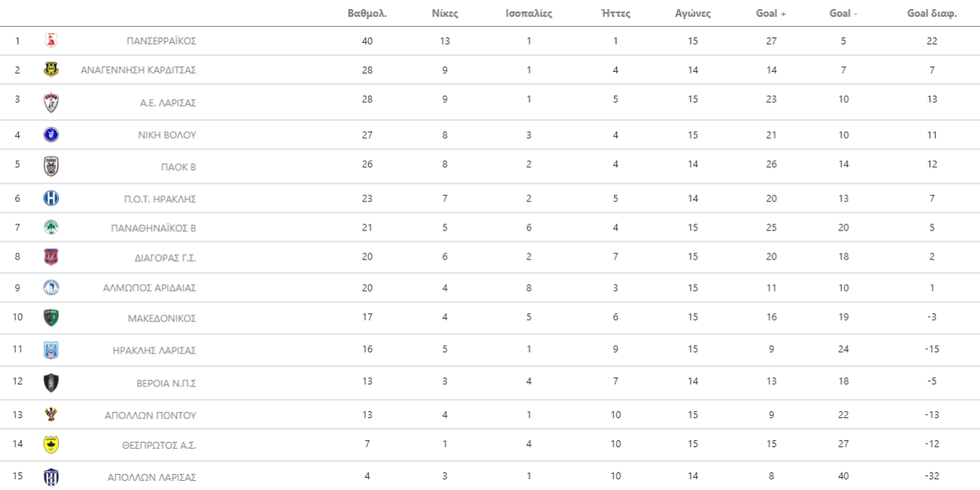Open the ΗΡΑΚΛΗΣ ΛΑΡΙΣΑΣ team name link
This screenshot has width=980, height=490.
point(154,351)
